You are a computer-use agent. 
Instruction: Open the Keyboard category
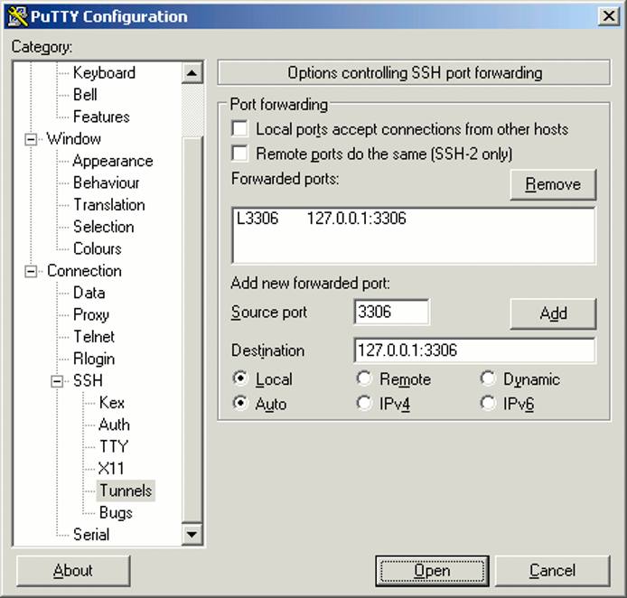pos(104,73)
